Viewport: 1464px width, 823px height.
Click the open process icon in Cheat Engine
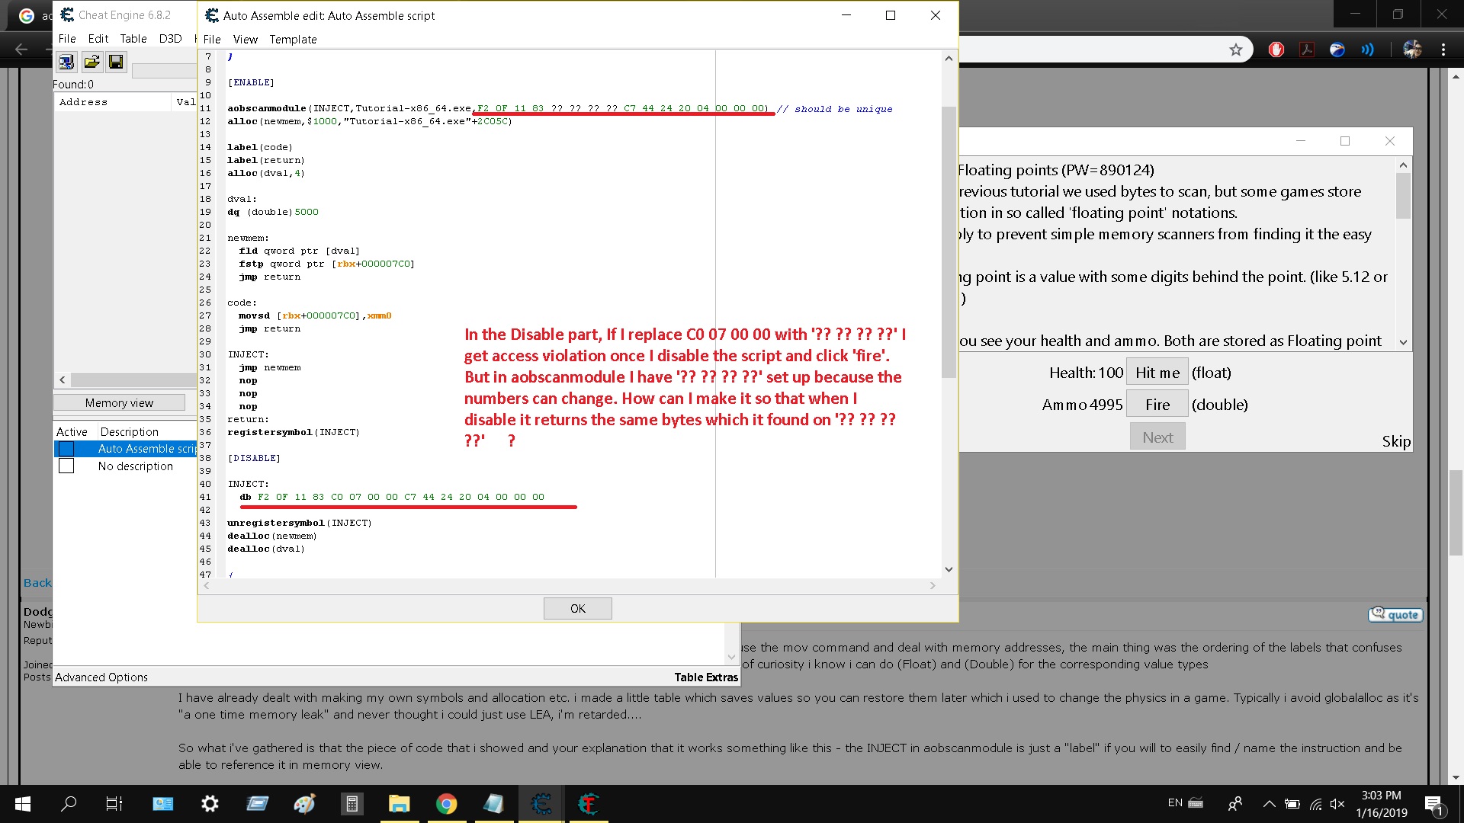coord(66,62)
